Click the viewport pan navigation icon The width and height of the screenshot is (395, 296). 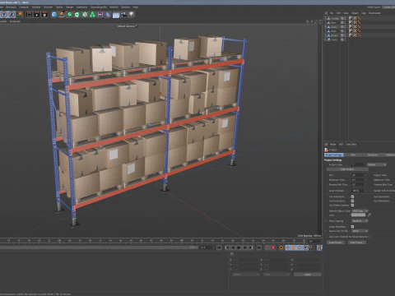308,21
